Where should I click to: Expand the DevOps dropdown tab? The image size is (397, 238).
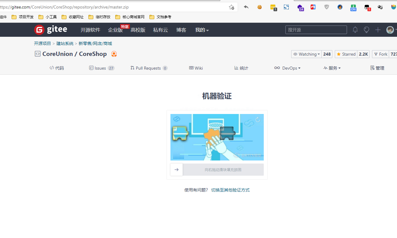(287, 68)
